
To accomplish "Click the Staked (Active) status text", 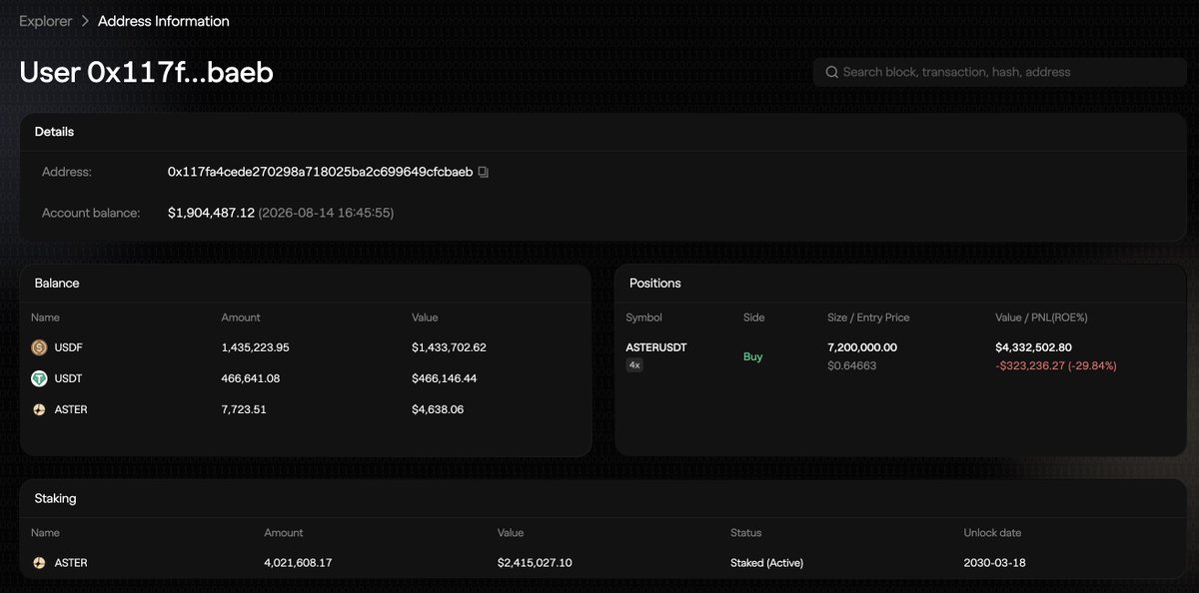I will point(766,563).
